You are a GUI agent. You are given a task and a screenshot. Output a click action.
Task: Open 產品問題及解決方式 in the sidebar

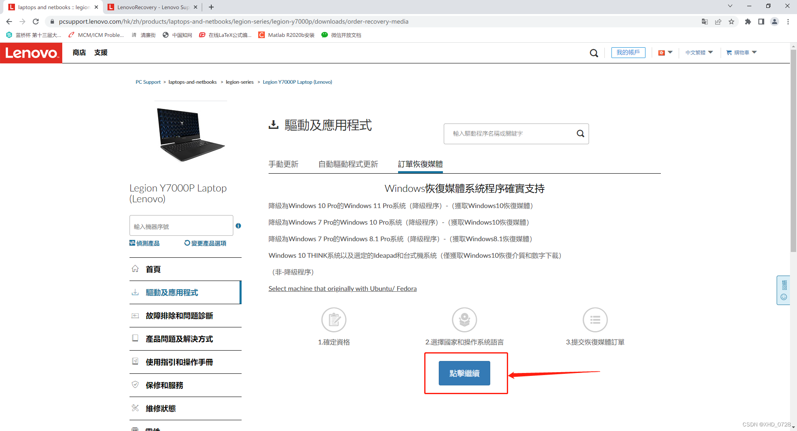click(186, 339)
